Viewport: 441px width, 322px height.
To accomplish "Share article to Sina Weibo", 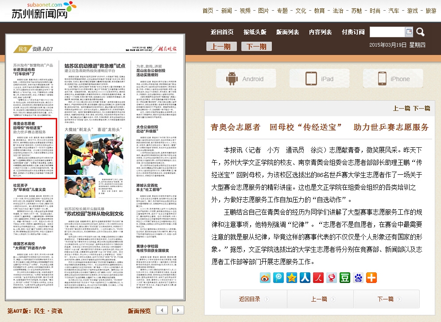I will pos(265,278).
